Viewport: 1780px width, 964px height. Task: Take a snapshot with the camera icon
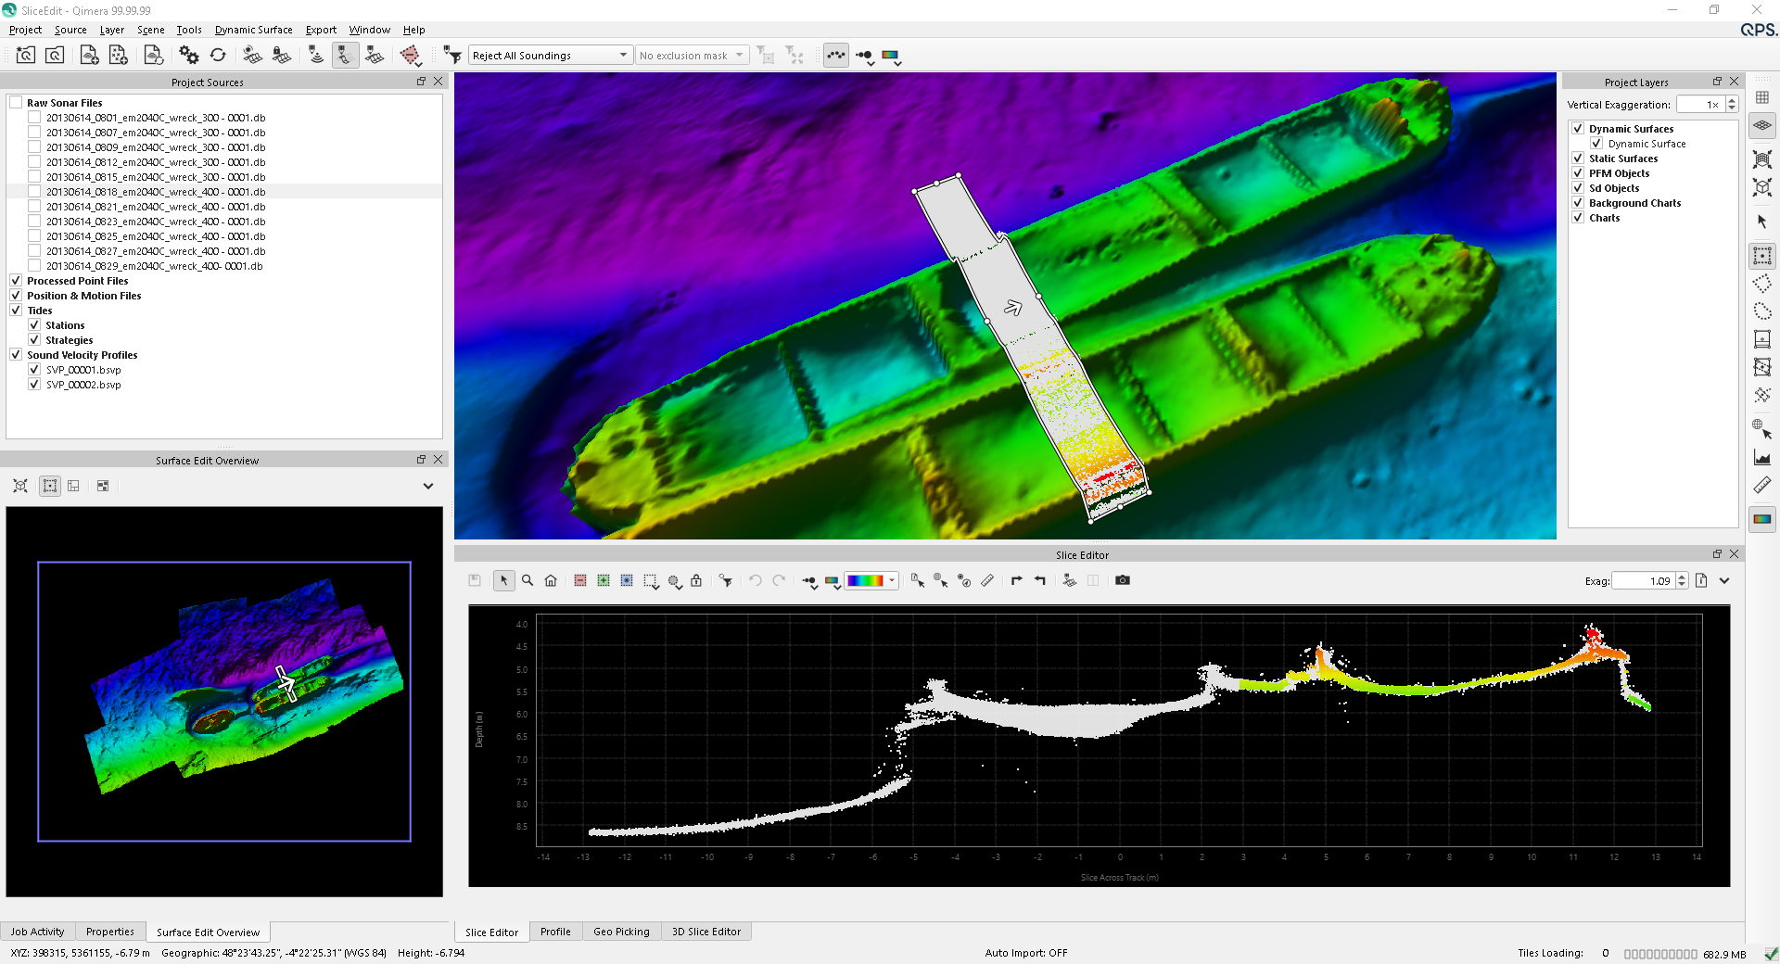pyautogui.click(x=1123, y=580)
